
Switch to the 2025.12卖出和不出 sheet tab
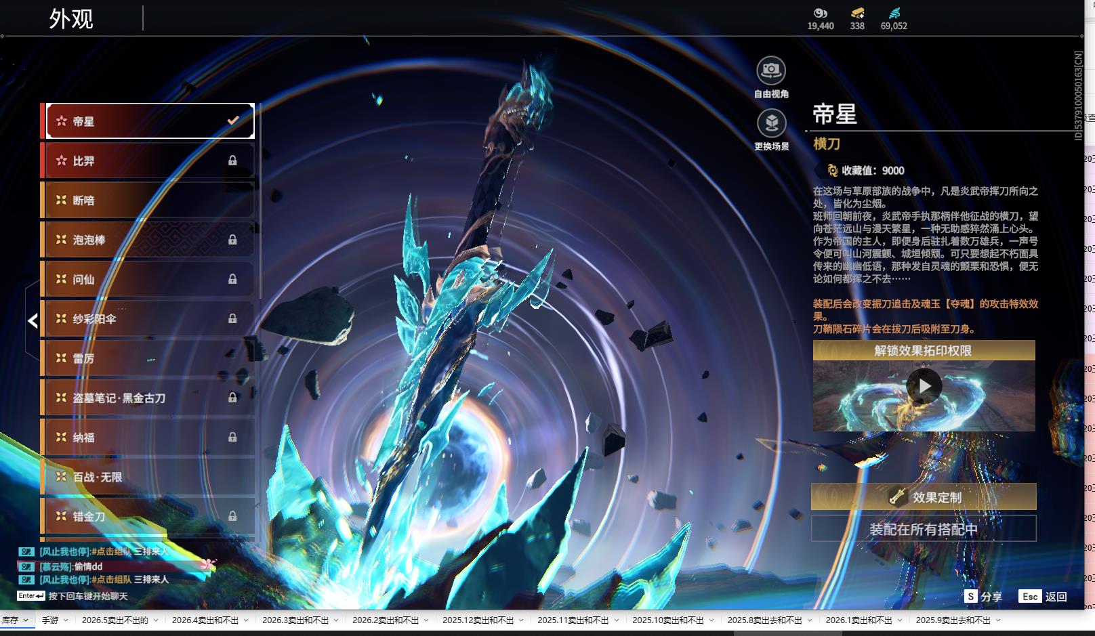[478, 620]
